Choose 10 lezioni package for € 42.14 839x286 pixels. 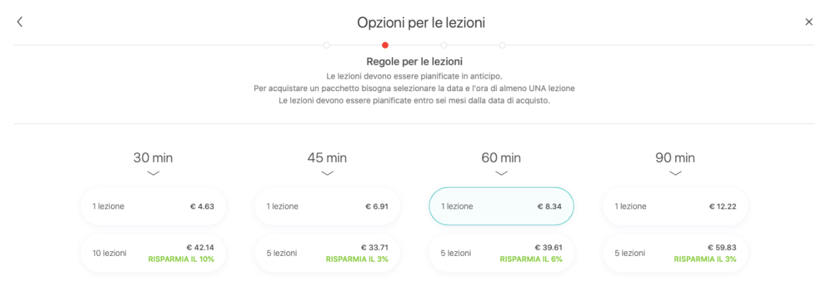(x=153, y=253)
